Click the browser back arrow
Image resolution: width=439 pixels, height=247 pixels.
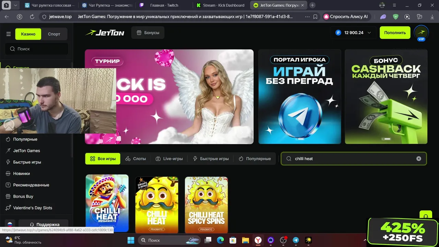[x=7, y=16]
